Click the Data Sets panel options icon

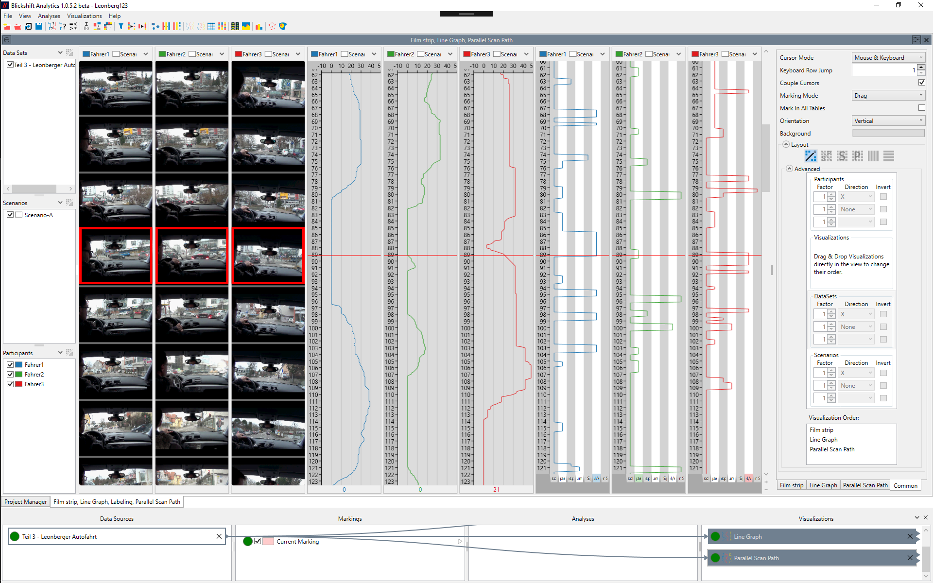(69, 52)
